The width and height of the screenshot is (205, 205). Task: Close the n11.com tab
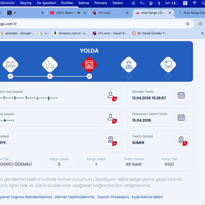[127, 13]
